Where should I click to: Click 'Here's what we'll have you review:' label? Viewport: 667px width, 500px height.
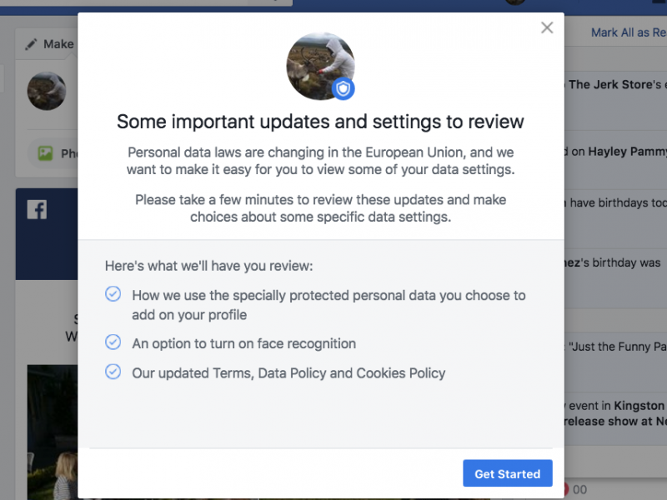209,266
